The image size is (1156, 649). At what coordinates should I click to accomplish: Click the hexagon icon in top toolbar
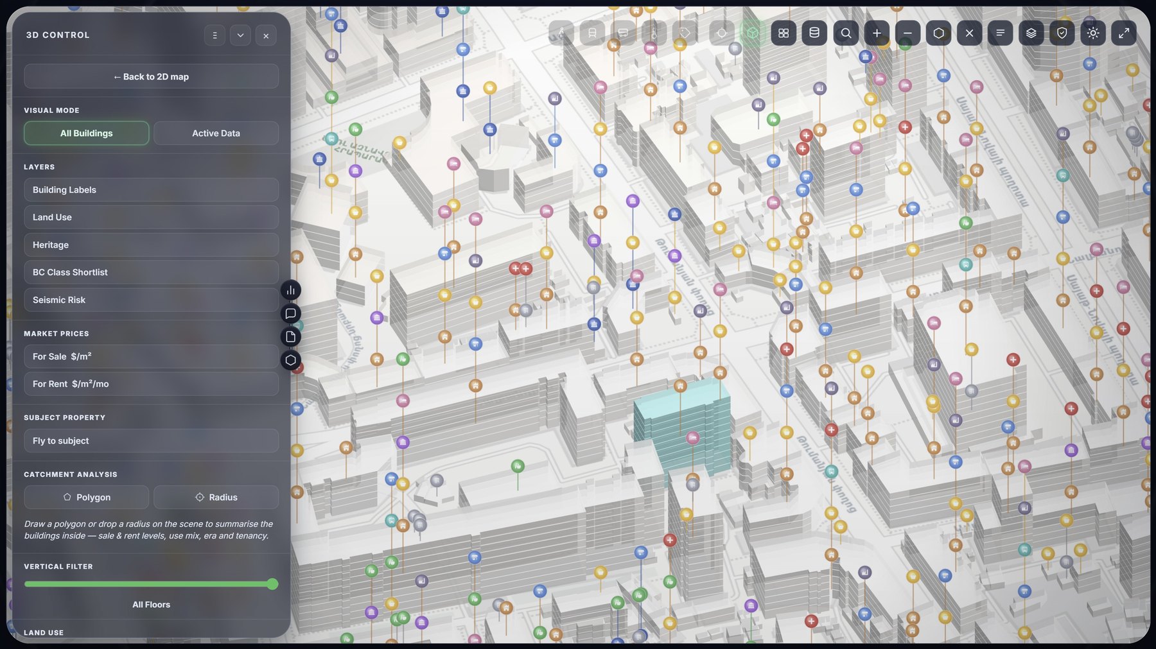(939, 33)
